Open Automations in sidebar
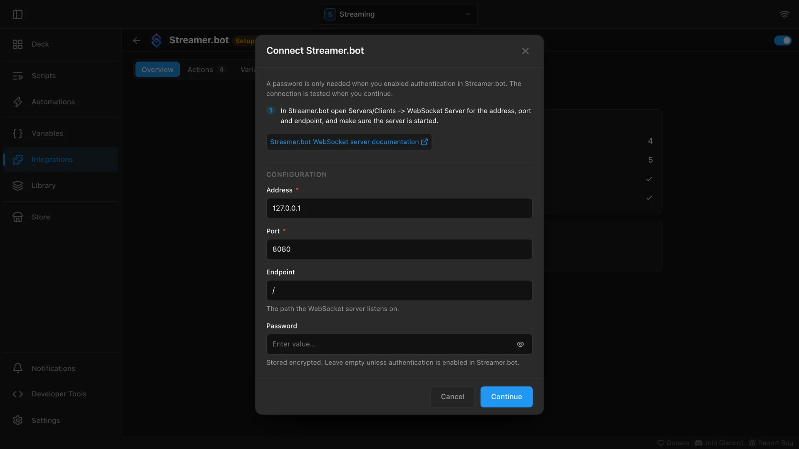This screenshot has width=799, height=449. point(61,102)
